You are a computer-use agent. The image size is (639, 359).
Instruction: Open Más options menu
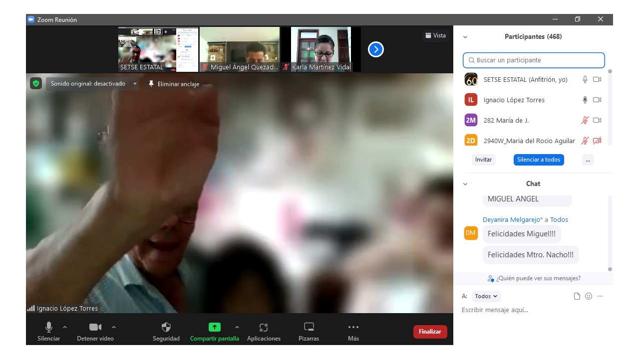pyautogui.click(x=353, y=332)
